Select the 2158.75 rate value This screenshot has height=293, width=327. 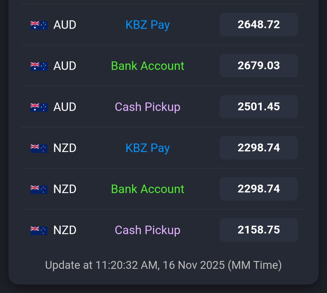(x=259, y=230)
